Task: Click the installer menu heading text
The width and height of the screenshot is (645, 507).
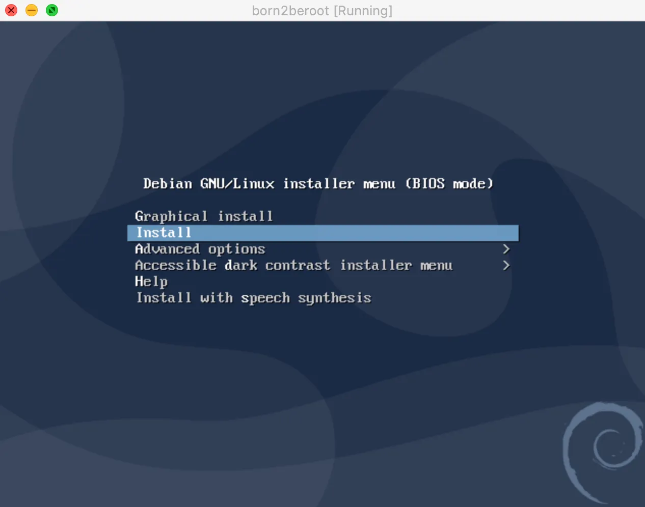Action: 318,184
